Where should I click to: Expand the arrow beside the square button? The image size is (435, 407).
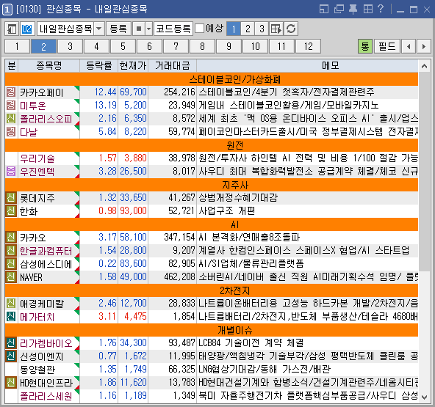[x=149, y=29]
